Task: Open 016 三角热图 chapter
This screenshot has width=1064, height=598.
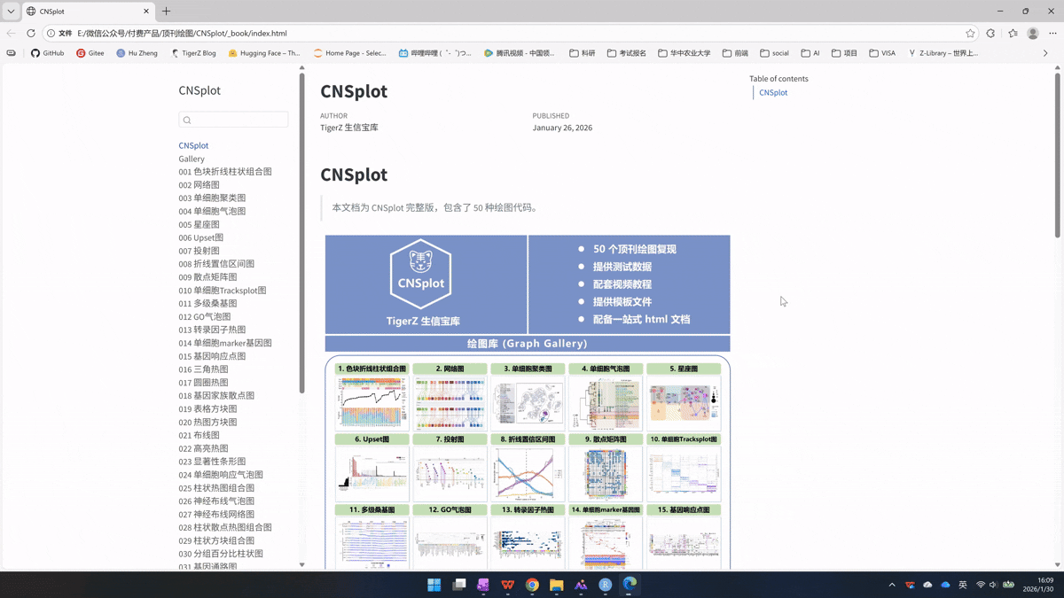Action: pos(203,369)
